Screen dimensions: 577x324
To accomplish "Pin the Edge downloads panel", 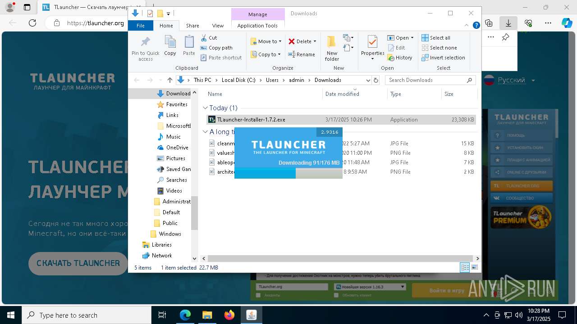I will click(x=505, y=37).
